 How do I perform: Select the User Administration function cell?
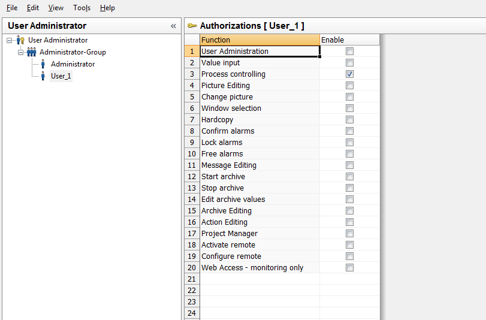(x=259, y=52)
